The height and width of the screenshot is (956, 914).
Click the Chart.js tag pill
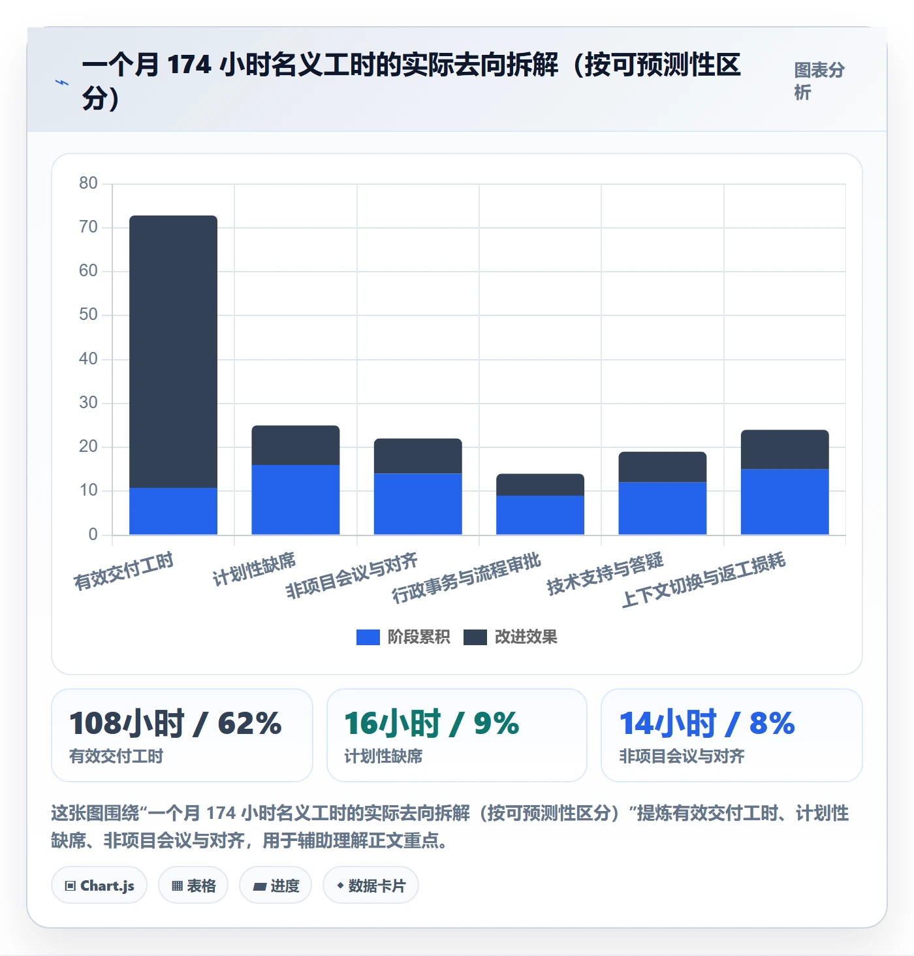pyautogui.click(x=99, y=885)
